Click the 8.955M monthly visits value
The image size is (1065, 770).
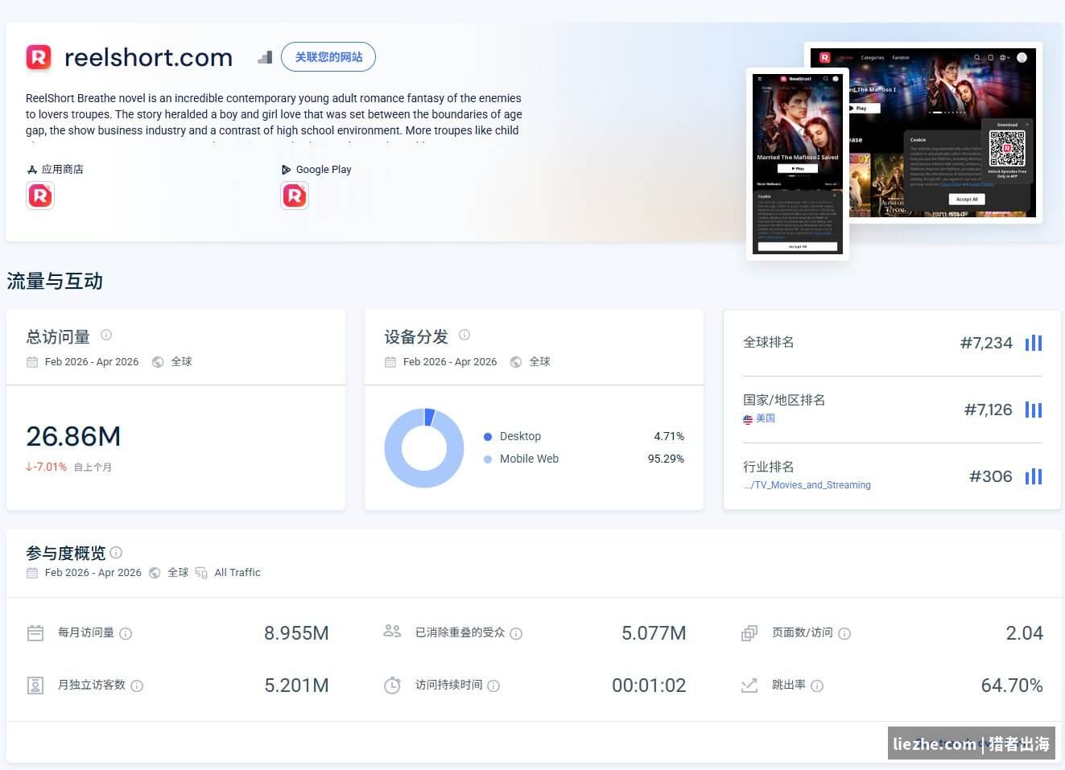click(296, 634)
